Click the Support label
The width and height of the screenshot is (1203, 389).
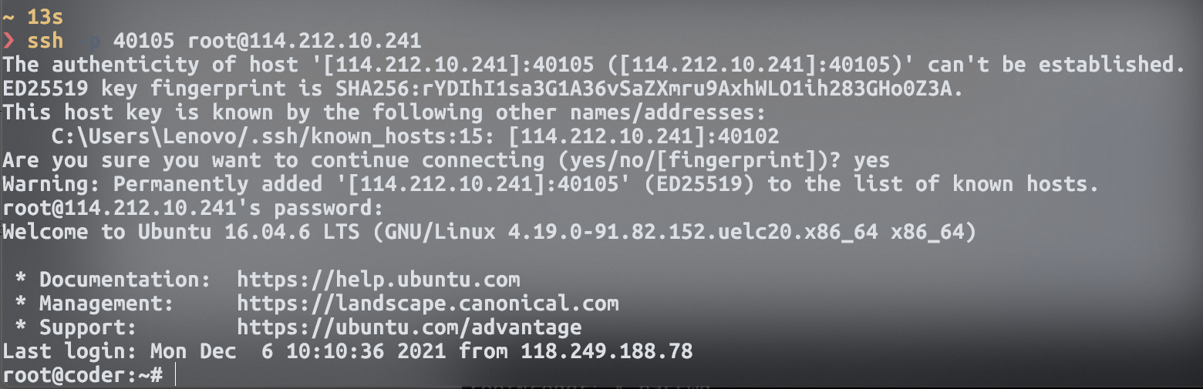click(88, 328)
